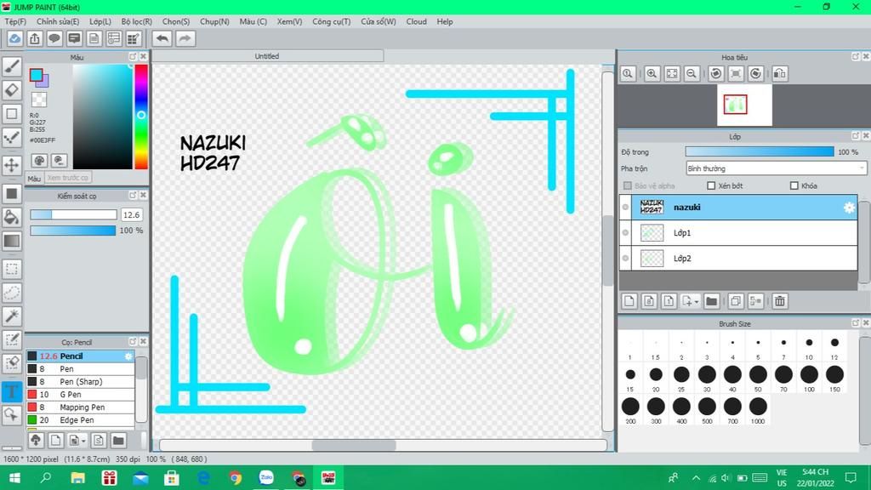Image resolution: width=871 pixels, height=490 pixels.
Task: Select the Pen (Sharp) brush
Action: pyautogui.click(x=81, y=382)
